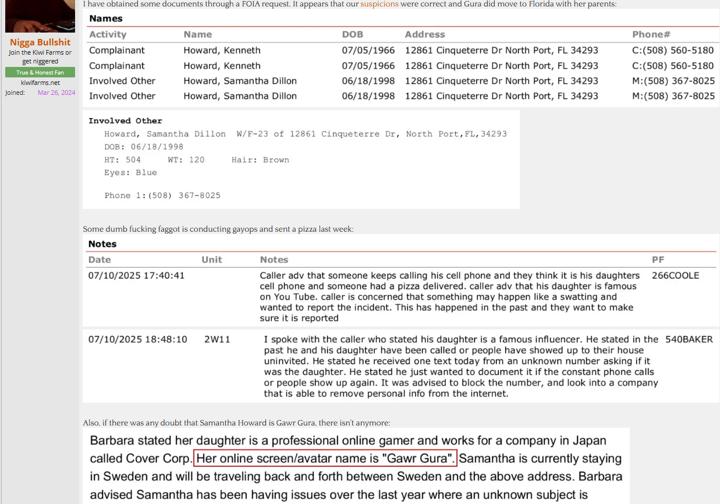Click the gray "Notes" column header
Viewport: 720px width, 504px height.
point(274,260)
